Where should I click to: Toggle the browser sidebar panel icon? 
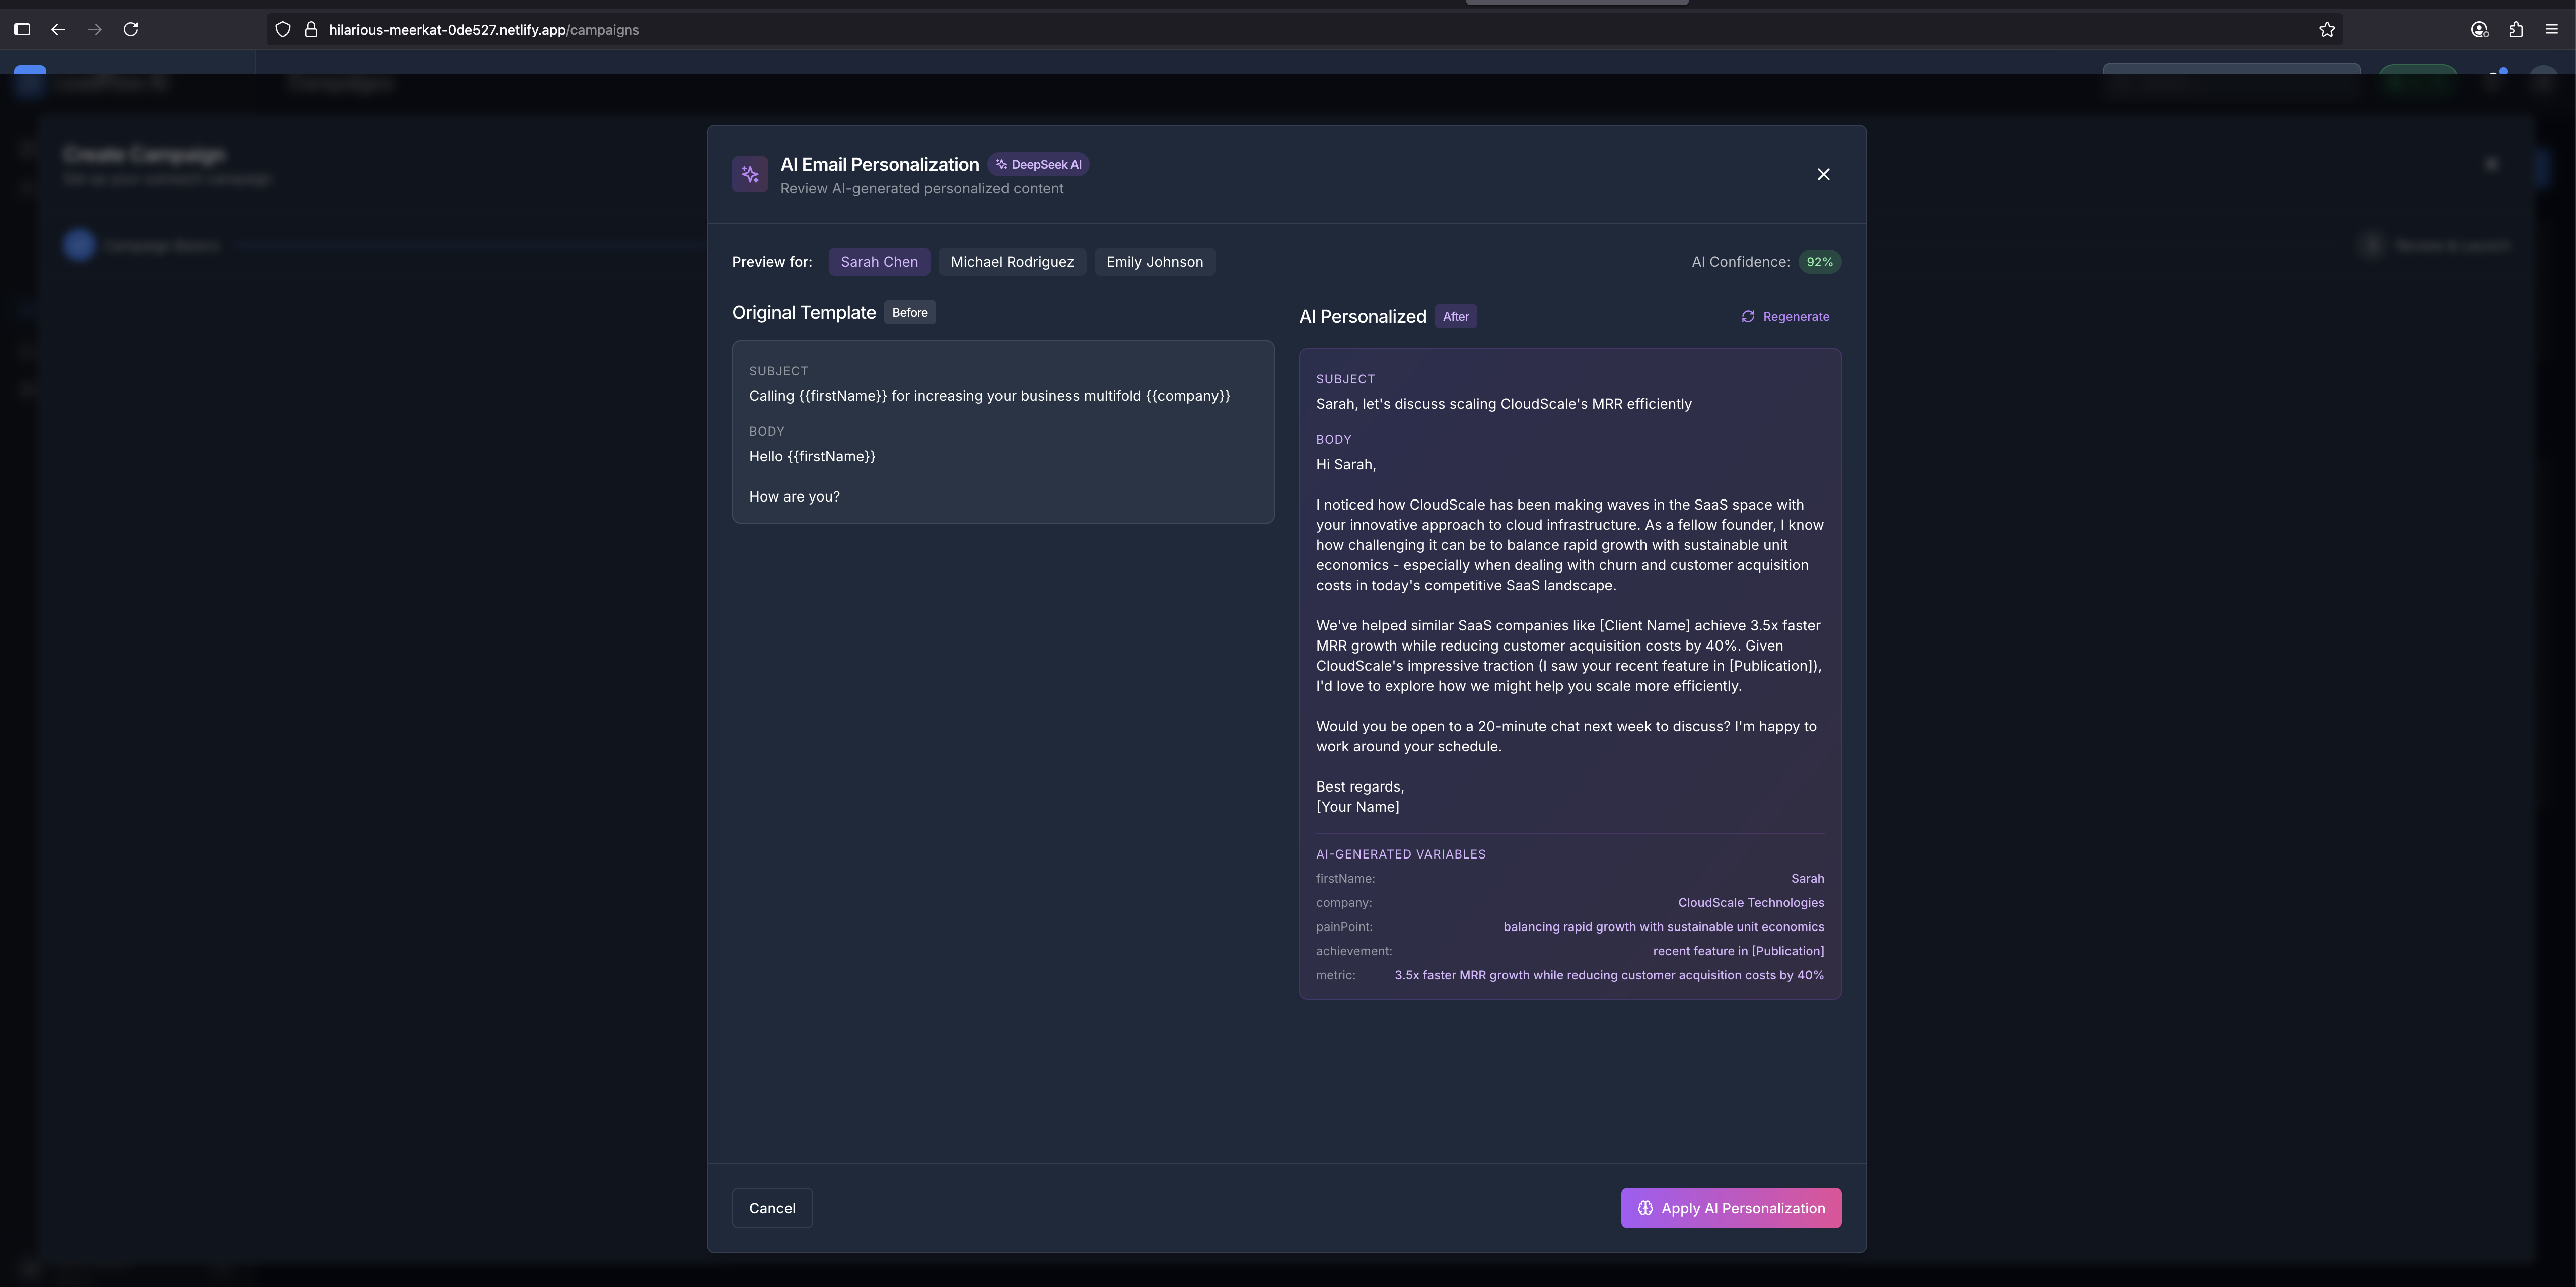(x=22, y=29)
